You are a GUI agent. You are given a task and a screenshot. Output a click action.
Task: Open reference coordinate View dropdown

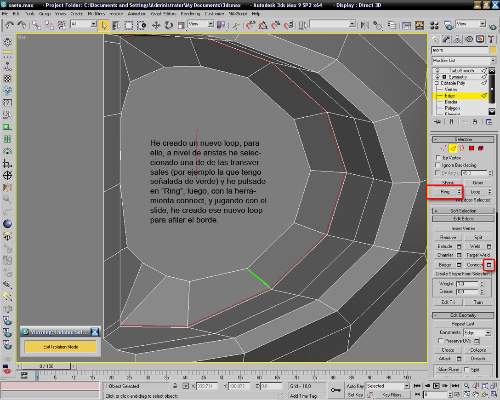click(200, 24)
